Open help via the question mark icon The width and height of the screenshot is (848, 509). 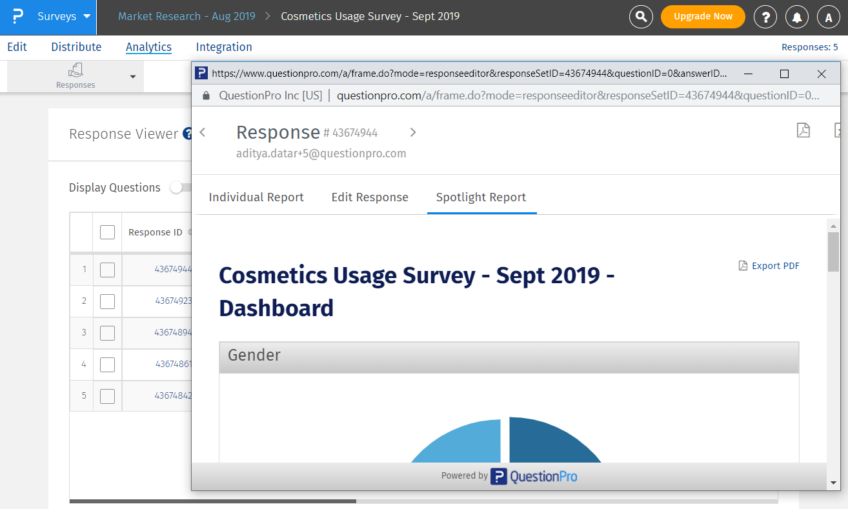[x=765, y=17]
